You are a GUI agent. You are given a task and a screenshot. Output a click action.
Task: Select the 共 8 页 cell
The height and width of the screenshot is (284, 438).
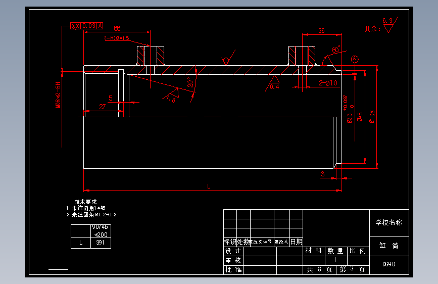320,269
